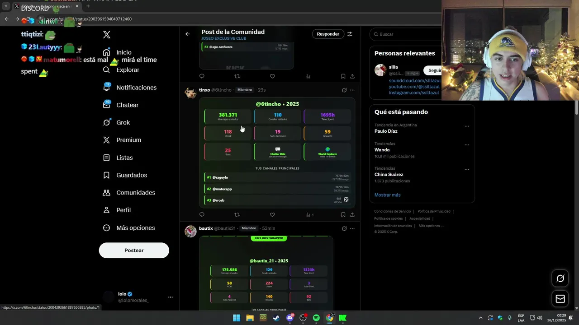The image size is (579, 325).
Task: Click Mostrar más under trends
Action: (x=387, y=195)
